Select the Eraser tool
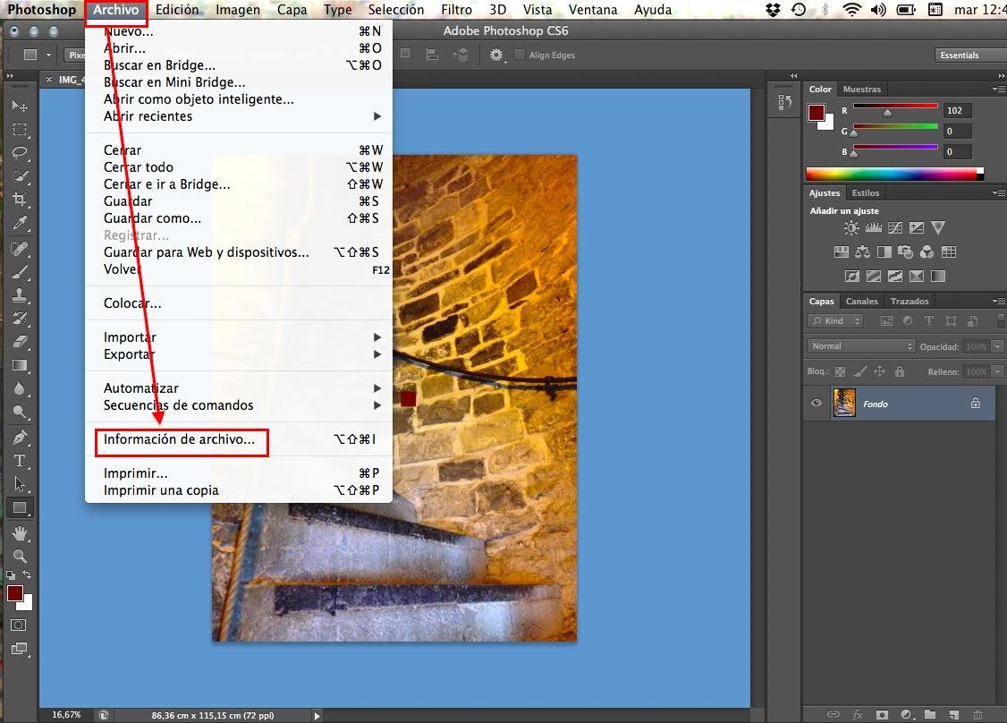This screenshot has height=723, width=1007. tap(20, 342)
